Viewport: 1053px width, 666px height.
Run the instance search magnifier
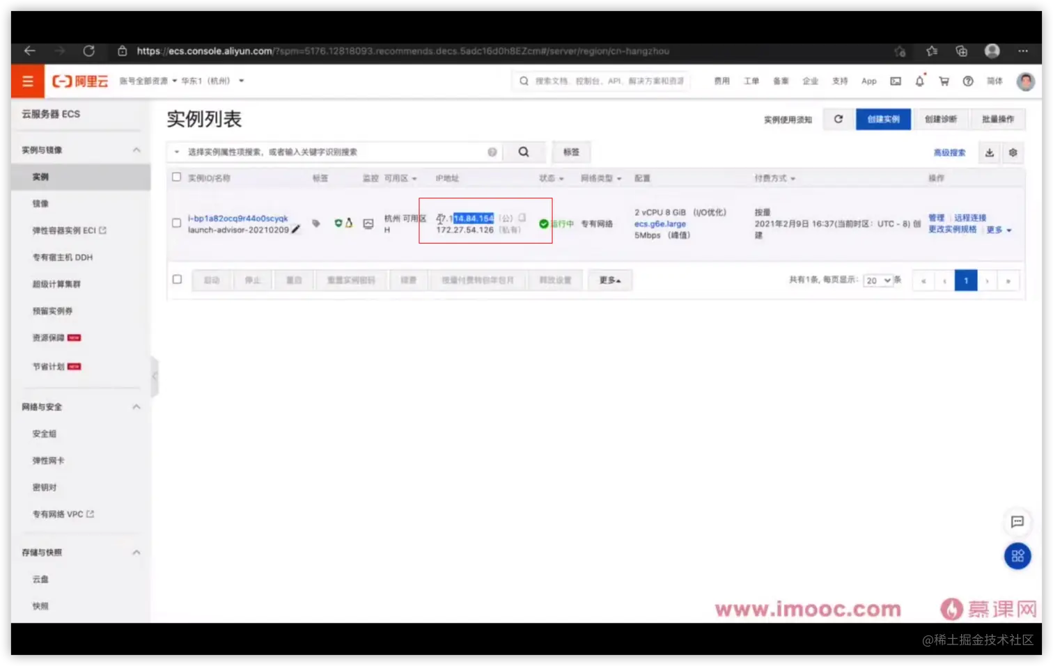pos(524,152)
